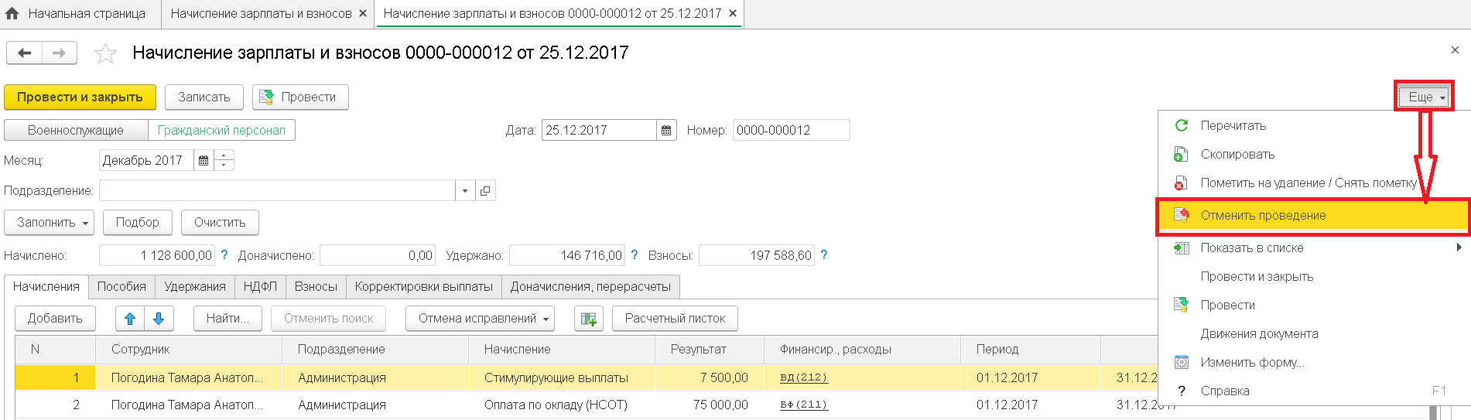1471x420 pixels.
Task: Select Провести entry in the dropdown menu
Action: [1313, 305]
